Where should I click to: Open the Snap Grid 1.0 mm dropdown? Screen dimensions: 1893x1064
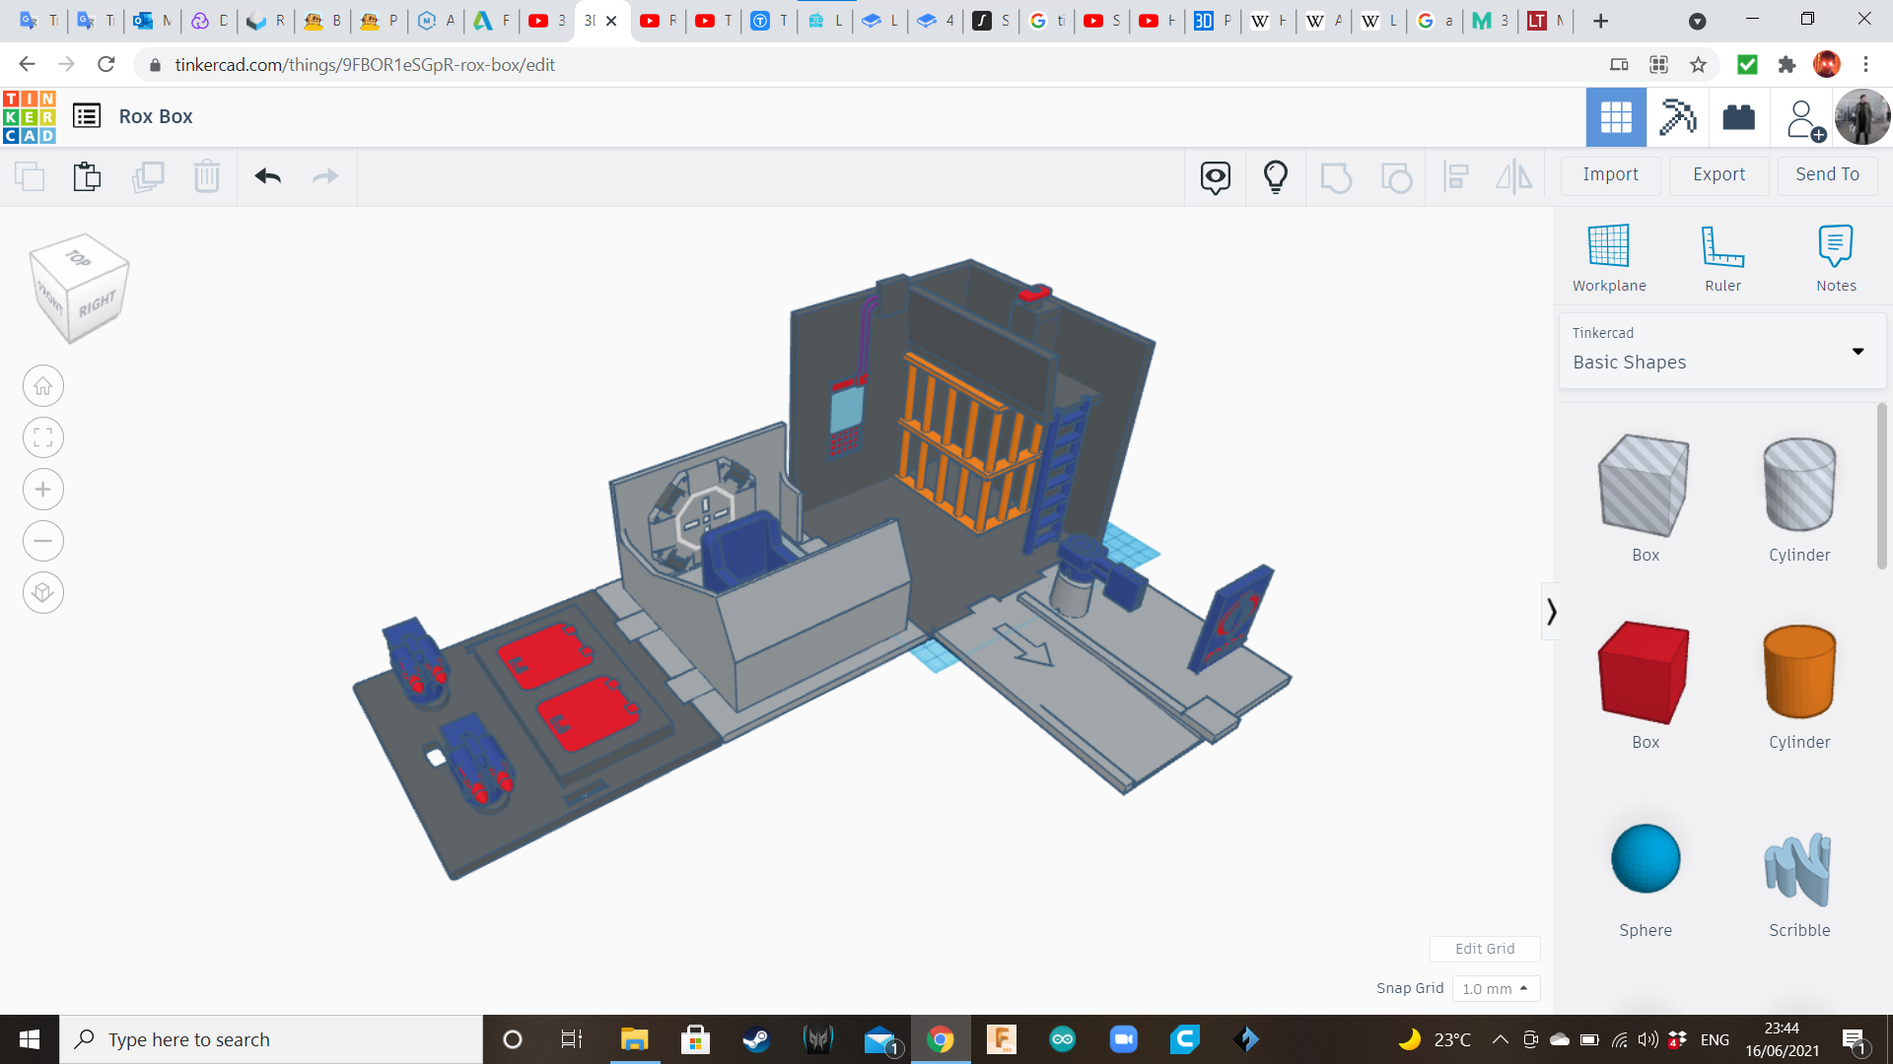click(1495, 988)
